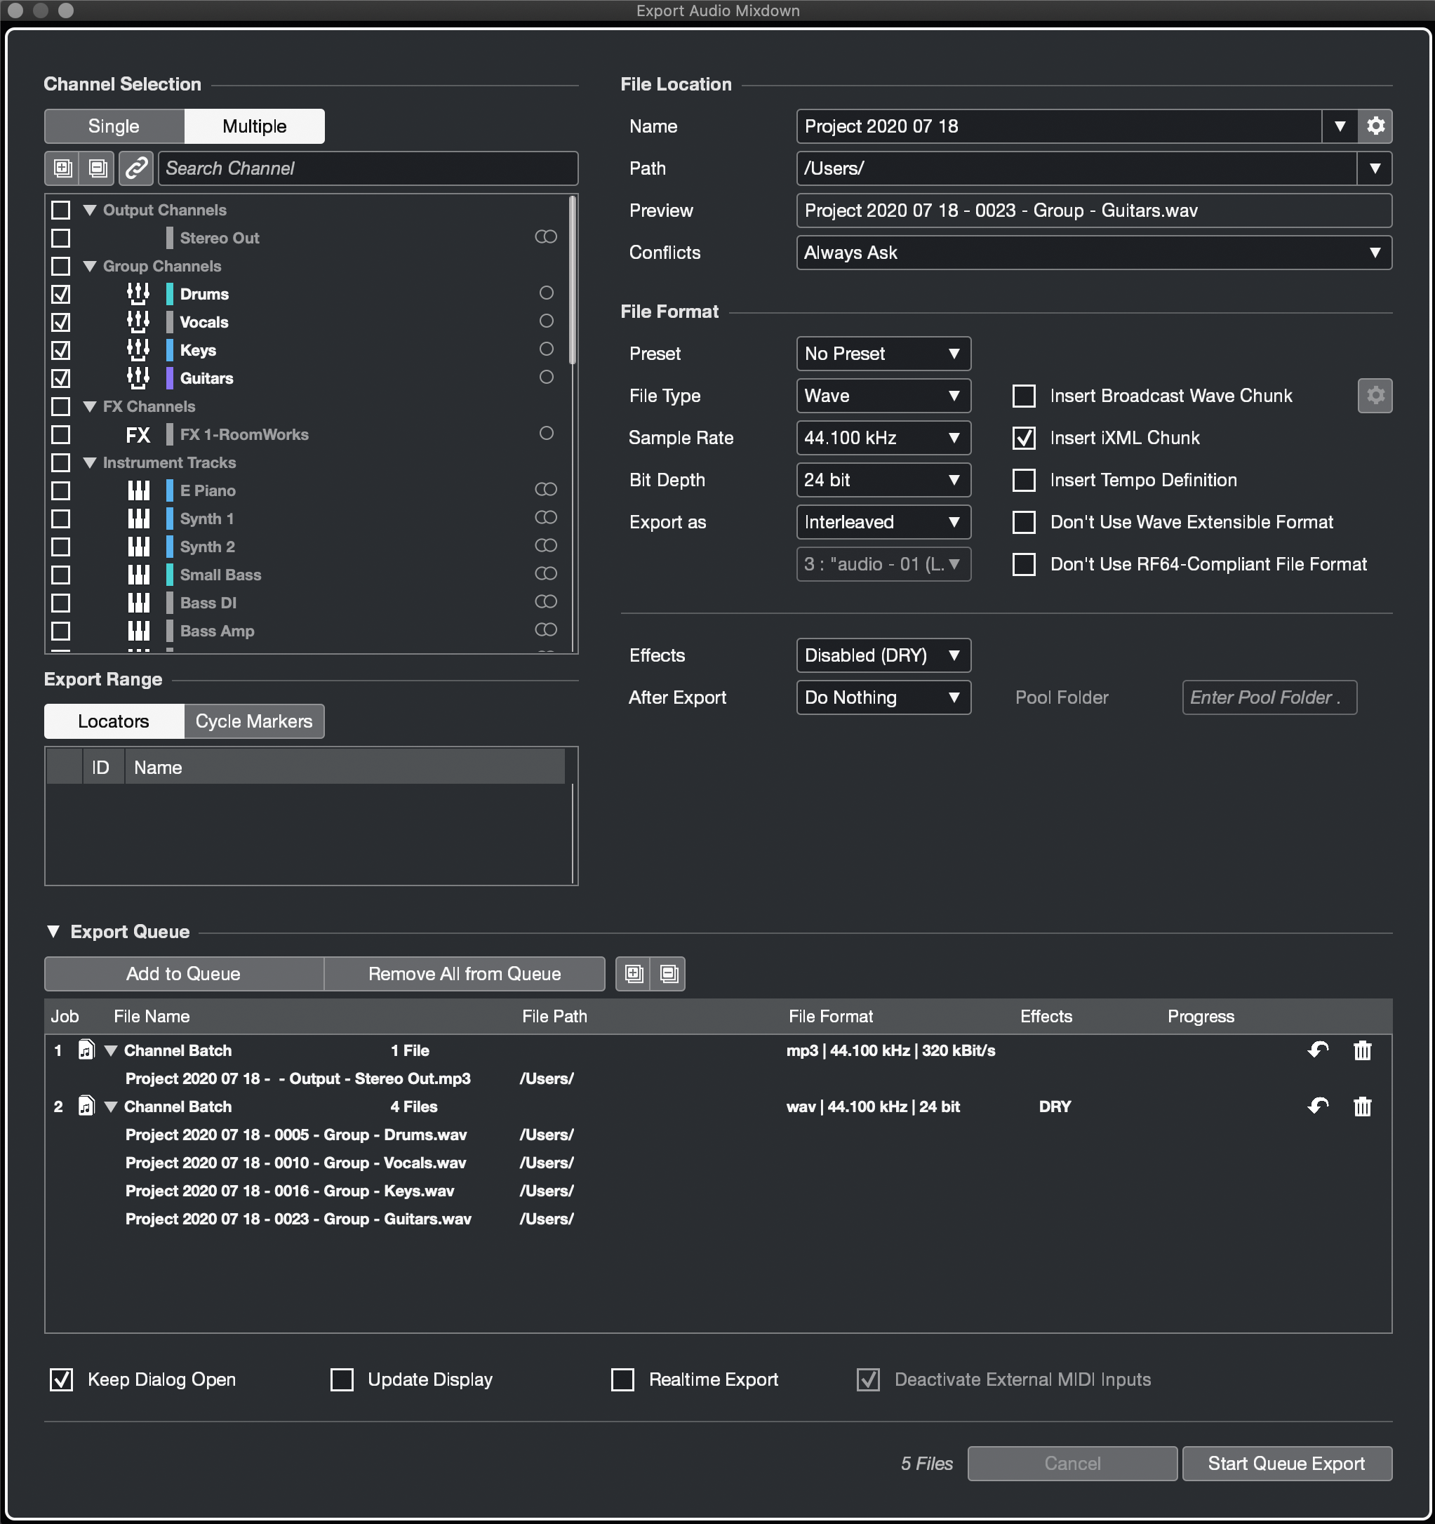This screenshot has height=1524, width=1435.
Task: Enable Insert Broadcast Wave Chunk
Action: pos(1024,396)
